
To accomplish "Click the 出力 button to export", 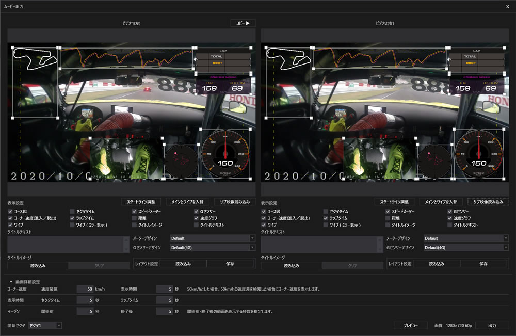I will point(491,326).
